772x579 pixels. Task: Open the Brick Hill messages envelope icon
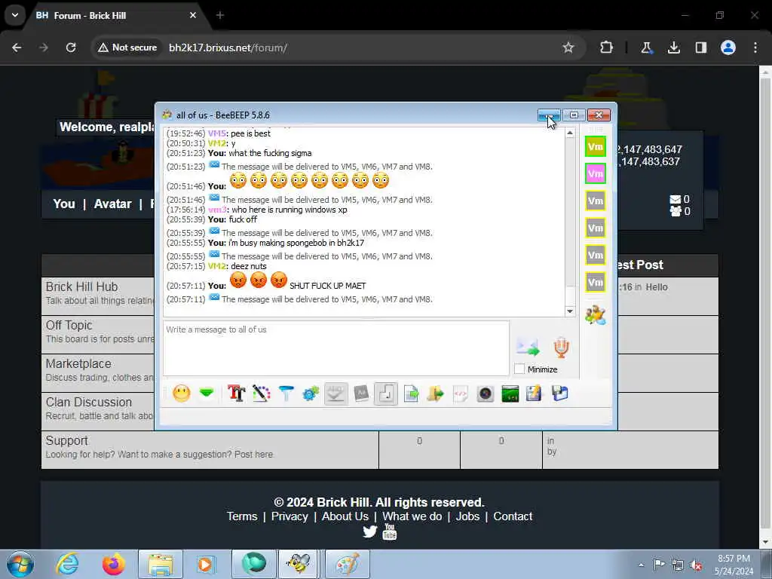(x=675, y=199)
